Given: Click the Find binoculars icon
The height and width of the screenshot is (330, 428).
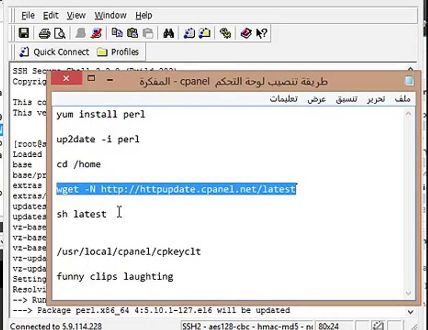Looking at the screenshot, I should click(169, 33).
